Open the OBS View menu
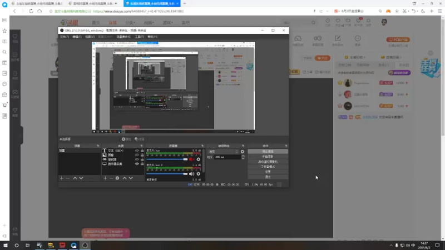 pos(90,37)
